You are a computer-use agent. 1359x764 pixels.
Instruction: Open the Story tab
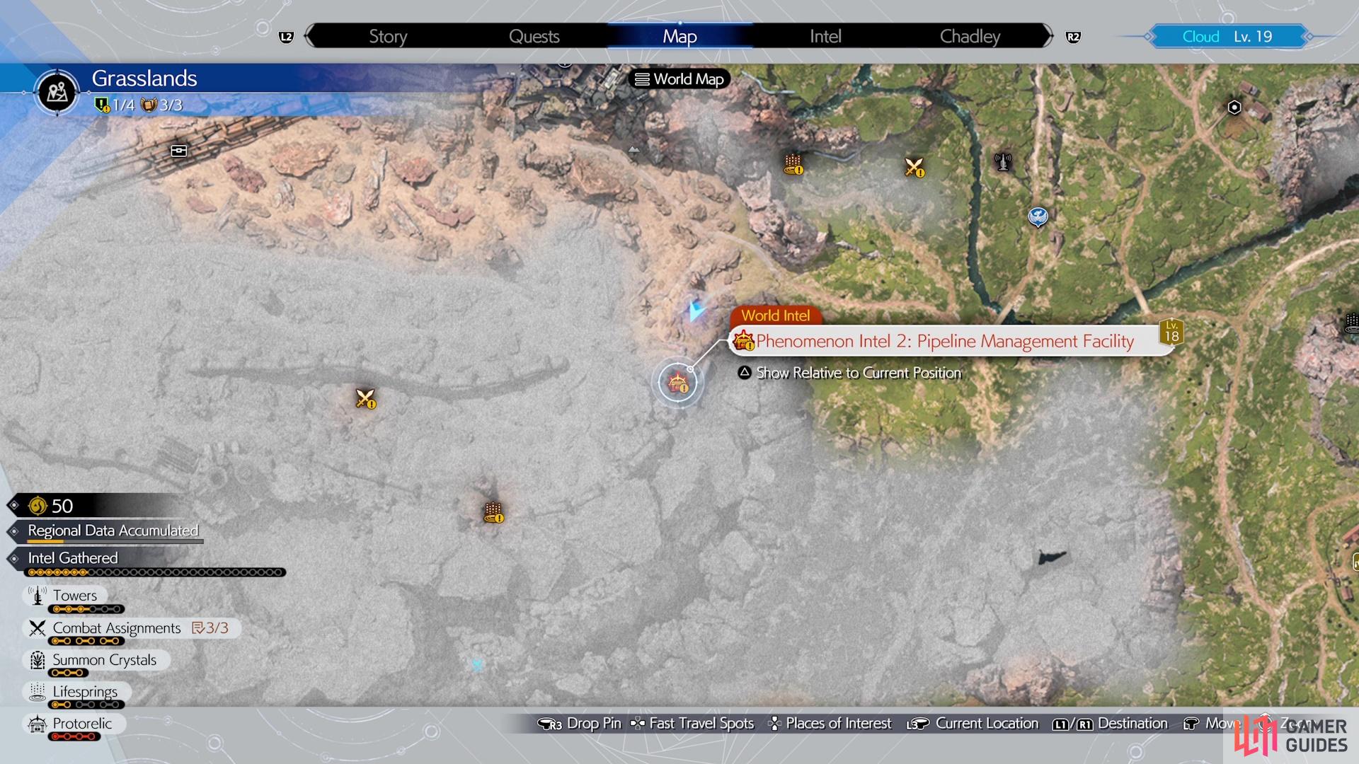388,36
